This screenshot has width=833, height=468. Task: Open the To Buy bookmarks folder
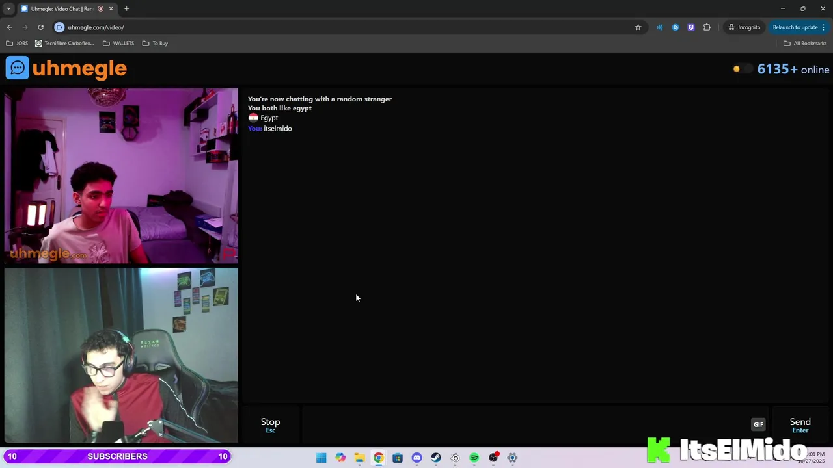[x=155, y=43]
